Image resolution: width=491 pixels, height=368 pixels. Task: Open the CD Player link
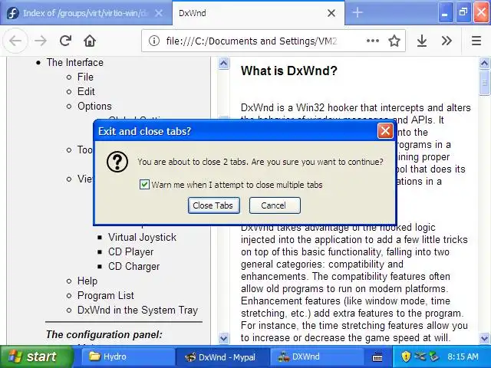click(130, 251)
